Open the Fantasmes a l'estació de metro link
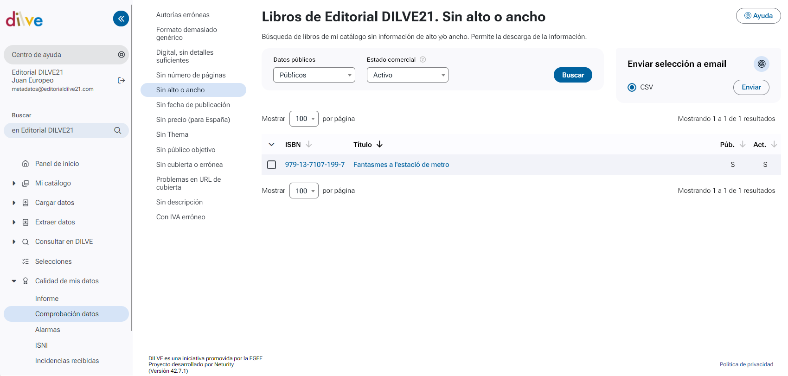The width and height of the screenshot is (788, 376). [x=401, y=165]
